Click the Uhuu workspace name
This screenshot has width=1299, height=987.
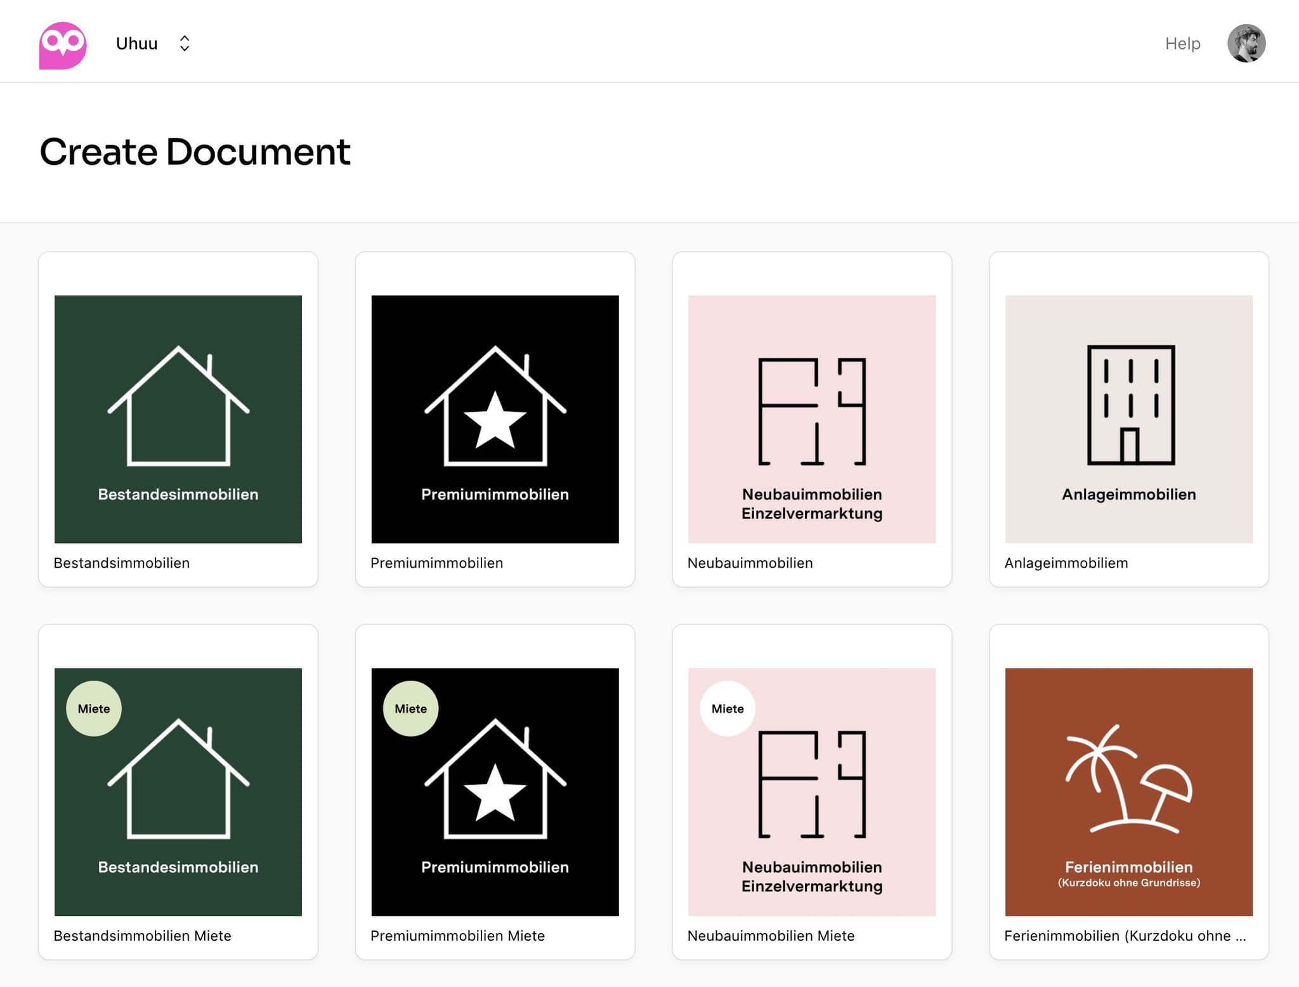tap(136, 43)
